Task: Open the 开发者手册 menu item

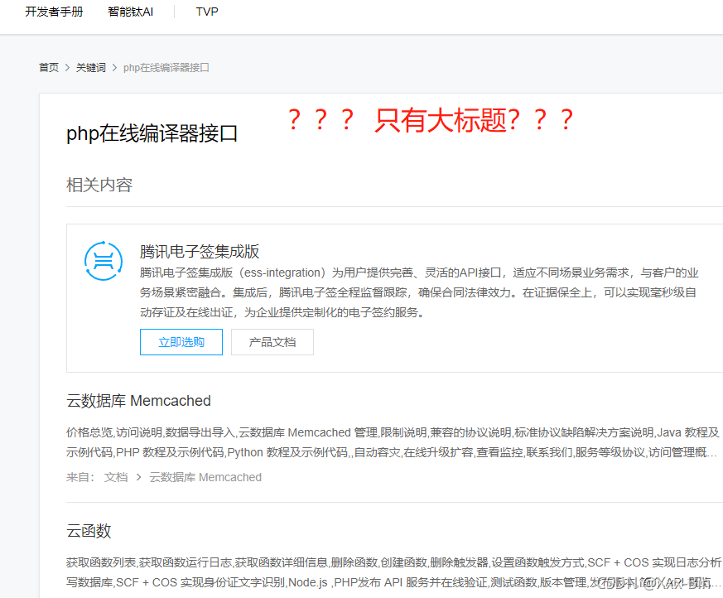Action: (x=54, y=12)
